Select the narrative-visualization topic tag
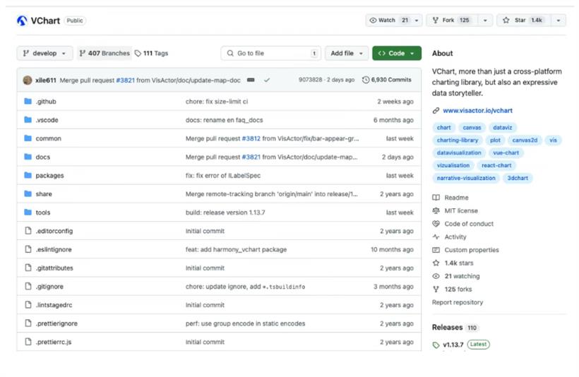The width and height of the screenshot is (579, 377). (466, 178)
